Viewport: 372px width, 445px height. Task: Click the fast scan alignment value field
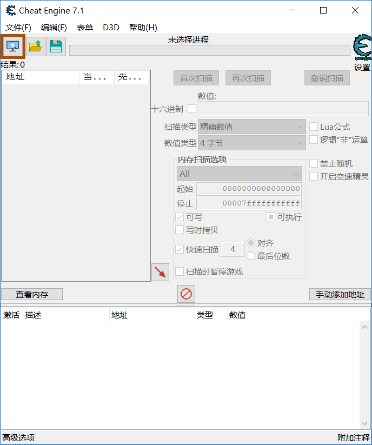click(x=232, y=249)
